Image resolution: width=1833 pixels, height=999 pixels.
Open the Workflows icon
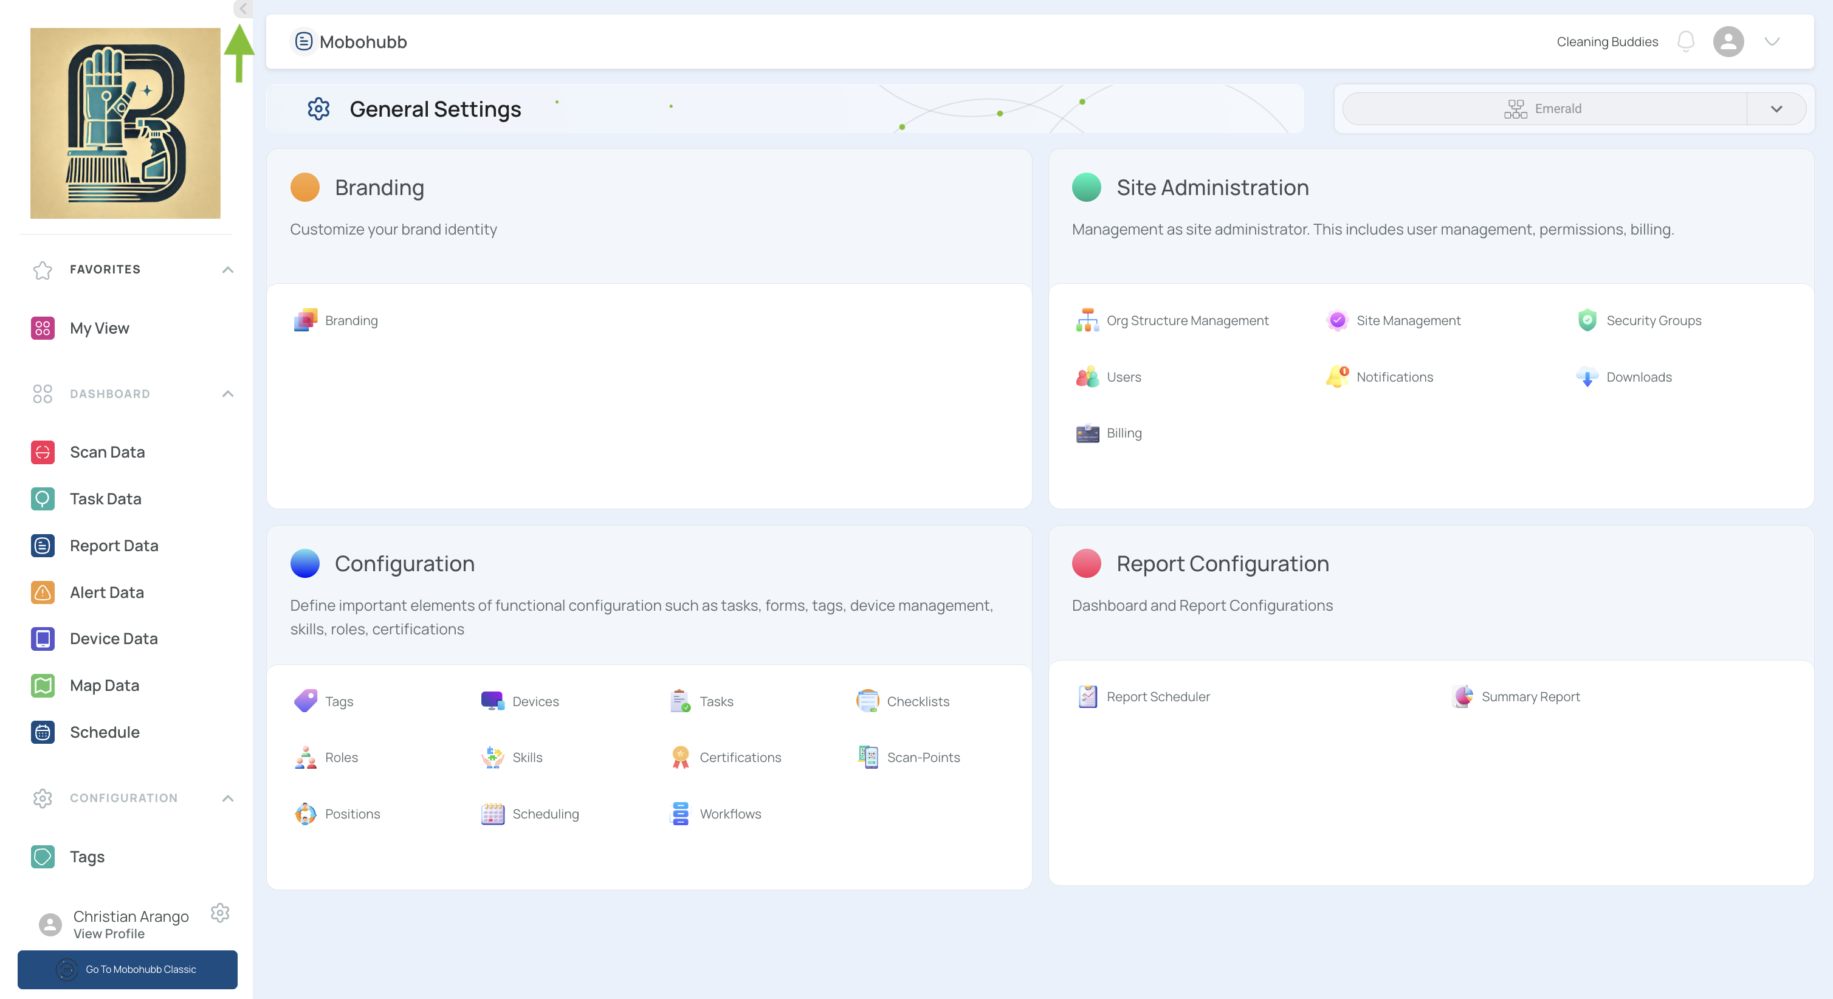tap(680, 813)
